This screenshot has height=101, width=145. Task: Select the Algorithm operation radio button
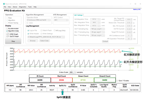(x=7, y=20)
